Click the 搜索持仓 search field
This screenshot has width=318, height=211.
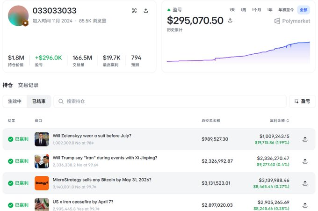tap(170, 101)
